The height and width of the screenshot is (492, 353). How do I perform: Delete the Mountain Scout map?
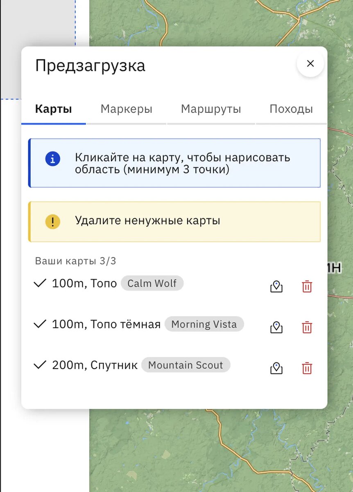[x=307, y=369]
